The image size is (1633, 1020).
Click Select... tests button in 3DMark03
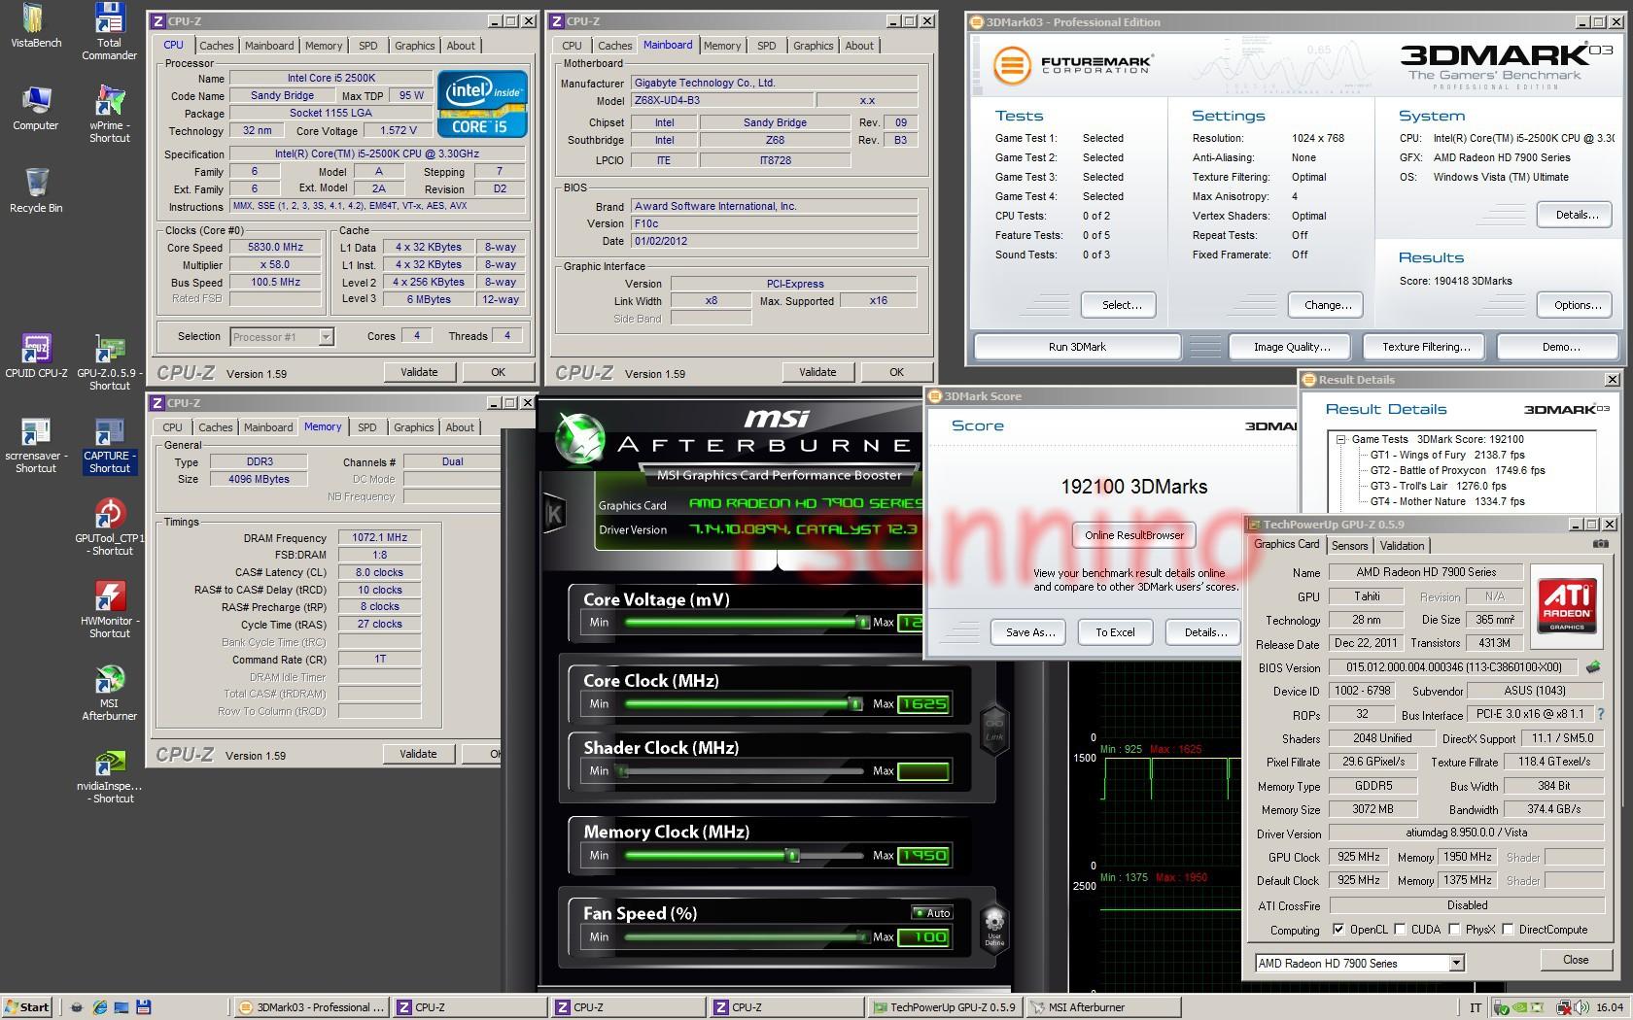pos(1121,305)
